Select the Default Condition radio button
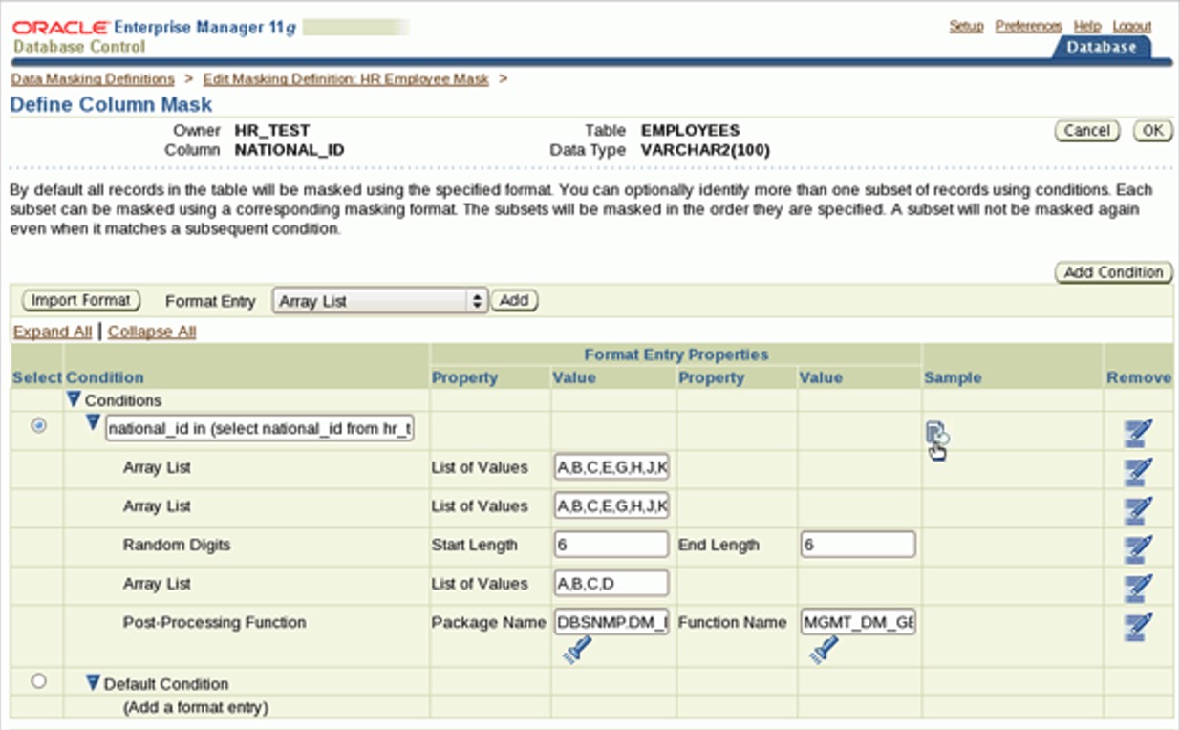Viewport: 1180px width, 730px height. tap(38, 681)
